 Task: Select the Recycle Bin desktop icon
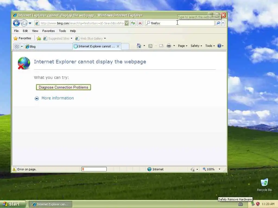(x=264, y=185)
